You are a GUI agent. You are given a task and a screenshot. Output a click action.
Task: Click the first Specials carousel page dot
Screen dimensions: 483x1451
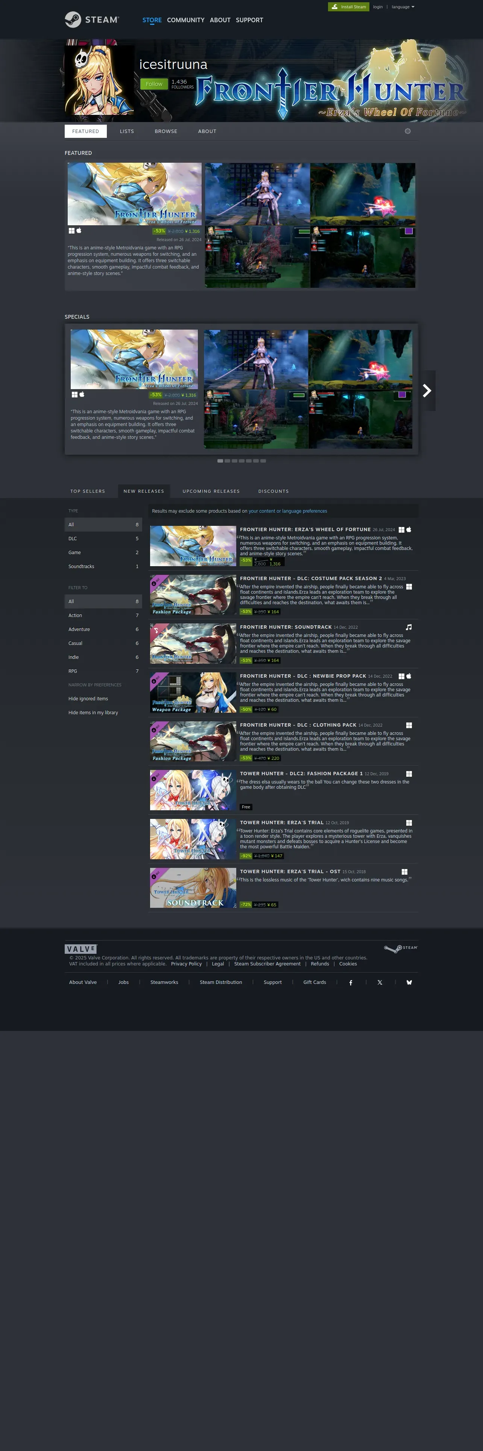(220, 461)
